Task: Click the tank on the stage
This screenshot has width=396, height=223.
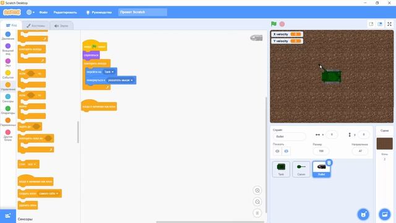Action: 332,76
